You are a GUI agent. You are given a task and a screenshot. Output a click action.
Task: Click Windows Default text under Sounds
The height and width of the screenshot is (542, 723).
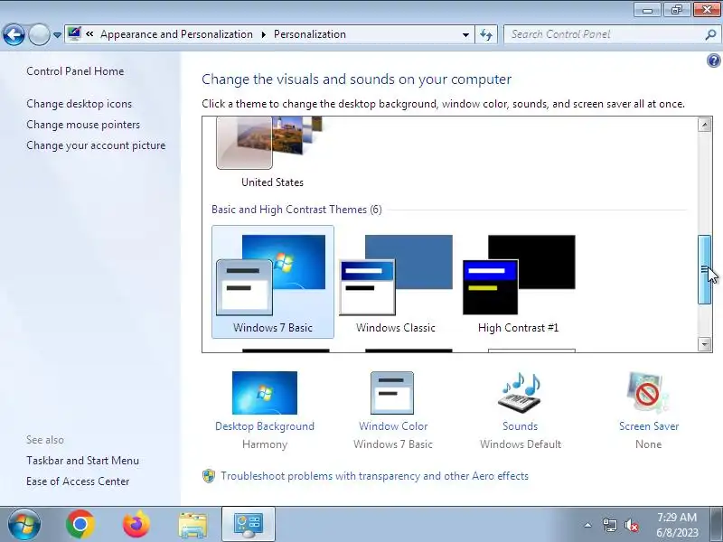pos(521,444)
